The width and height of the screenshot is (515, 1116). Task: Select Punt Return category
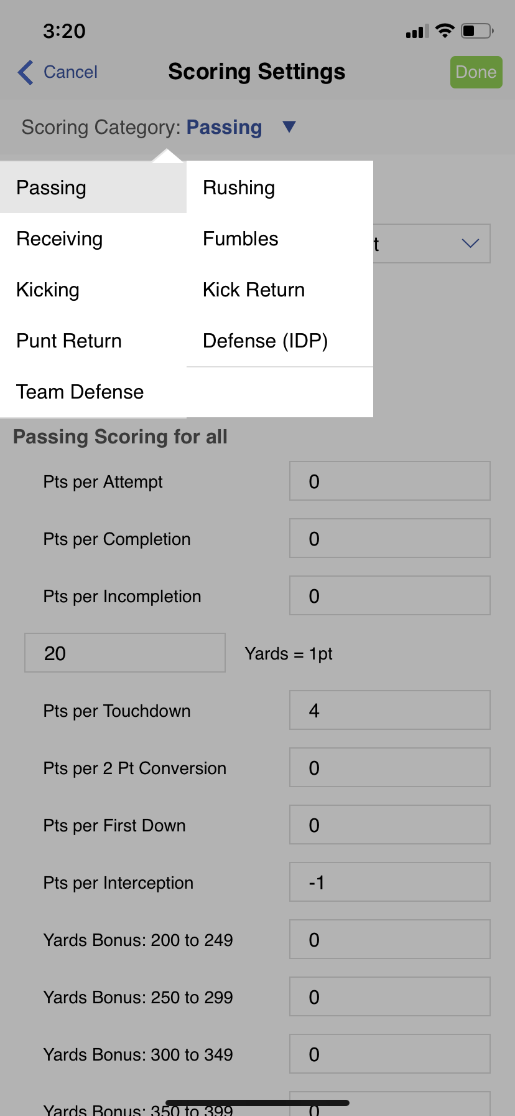click(x=69, y=341)
